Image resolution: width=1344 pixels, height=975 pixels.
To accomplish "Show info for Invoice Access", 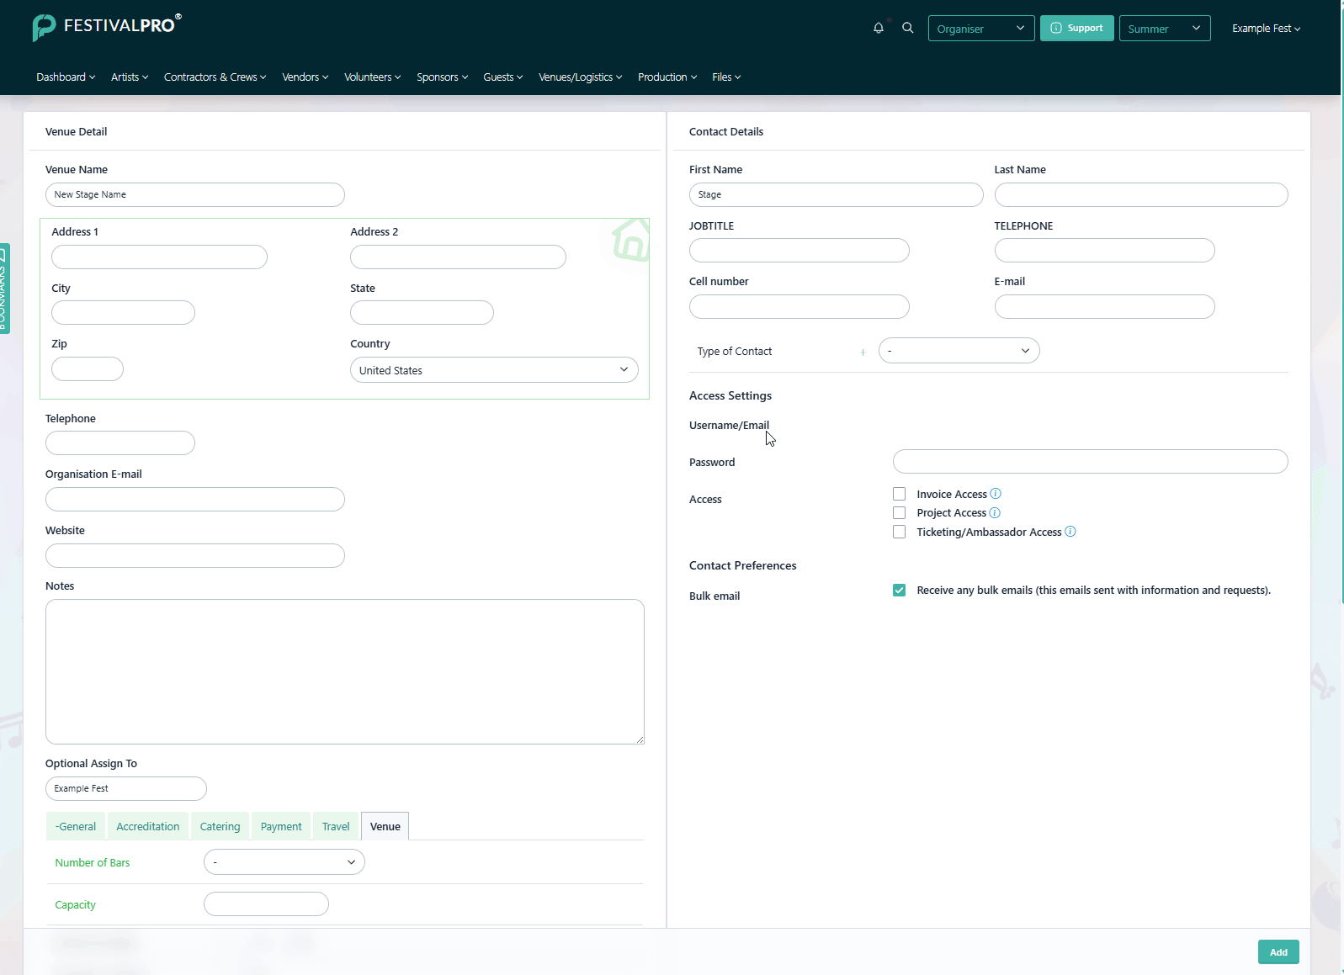I will point(996,494).
